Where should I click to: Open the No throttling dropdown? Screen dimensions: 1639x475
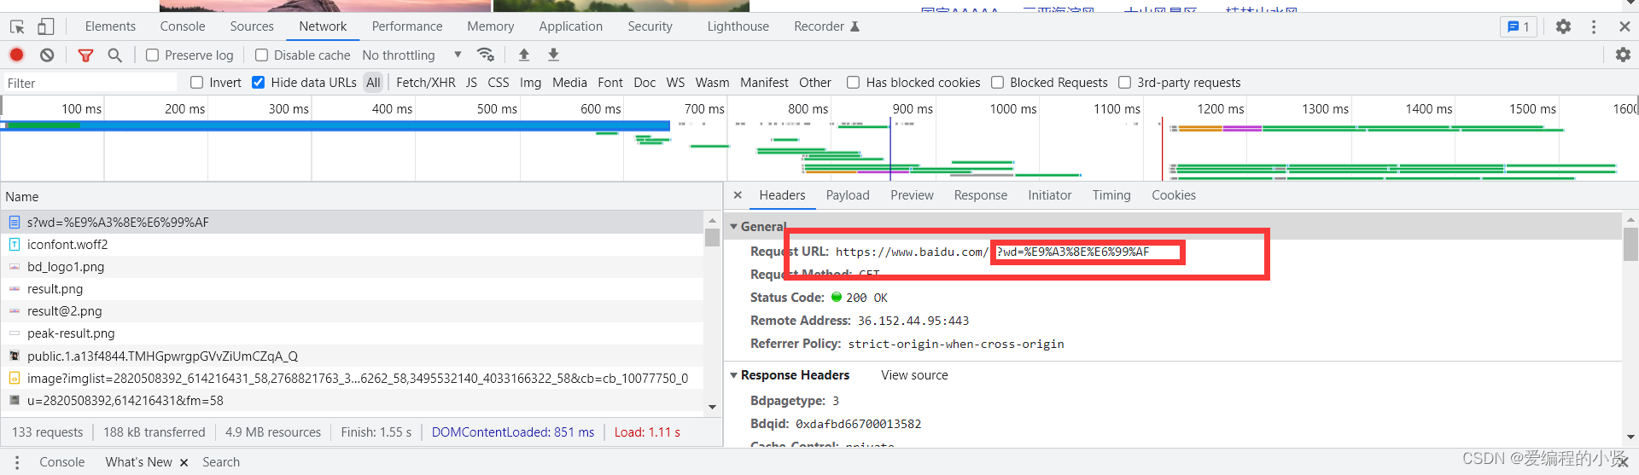(x=411, y=55)
